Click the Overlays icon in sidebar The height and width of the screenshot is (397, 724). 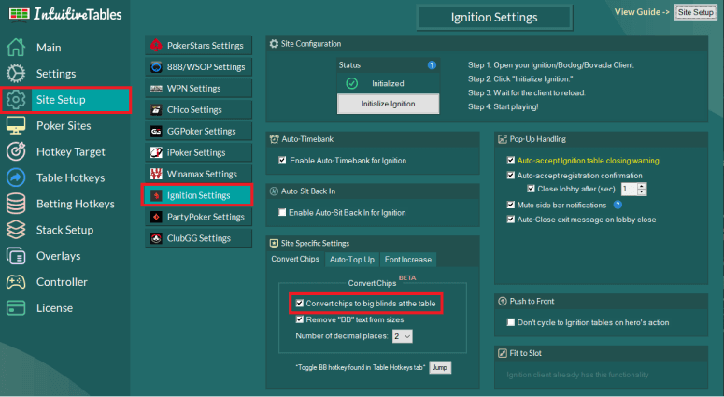[x=16, y=256]
